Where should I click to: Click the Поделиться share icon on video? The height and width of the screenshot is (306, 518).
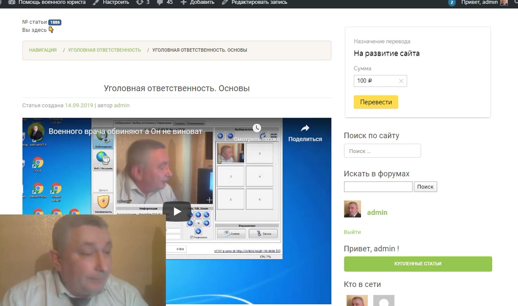pos(305,128)
